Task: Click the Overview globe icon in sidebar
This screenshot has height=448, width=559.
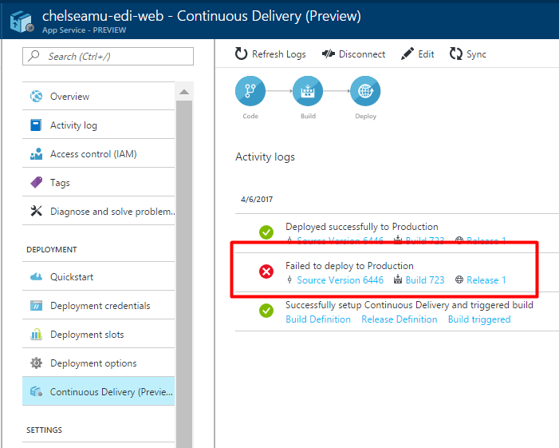Action: 36,97
